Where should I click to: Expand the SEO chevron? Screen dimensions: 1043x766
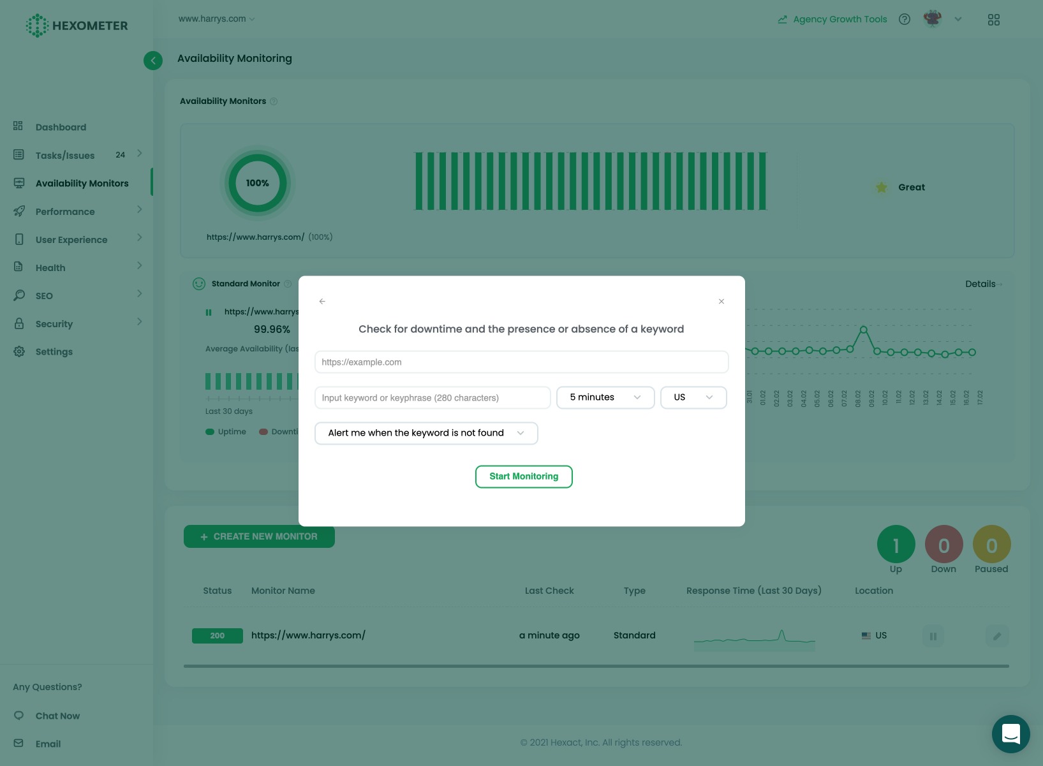coord(139,294)
